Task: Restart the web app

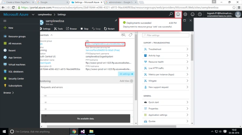Action: [109, 29]
